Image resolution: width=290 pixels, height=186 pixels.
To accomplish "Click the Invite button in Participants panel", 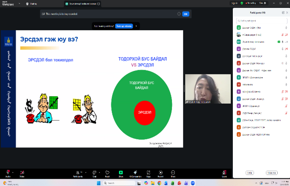I will 250,172.
